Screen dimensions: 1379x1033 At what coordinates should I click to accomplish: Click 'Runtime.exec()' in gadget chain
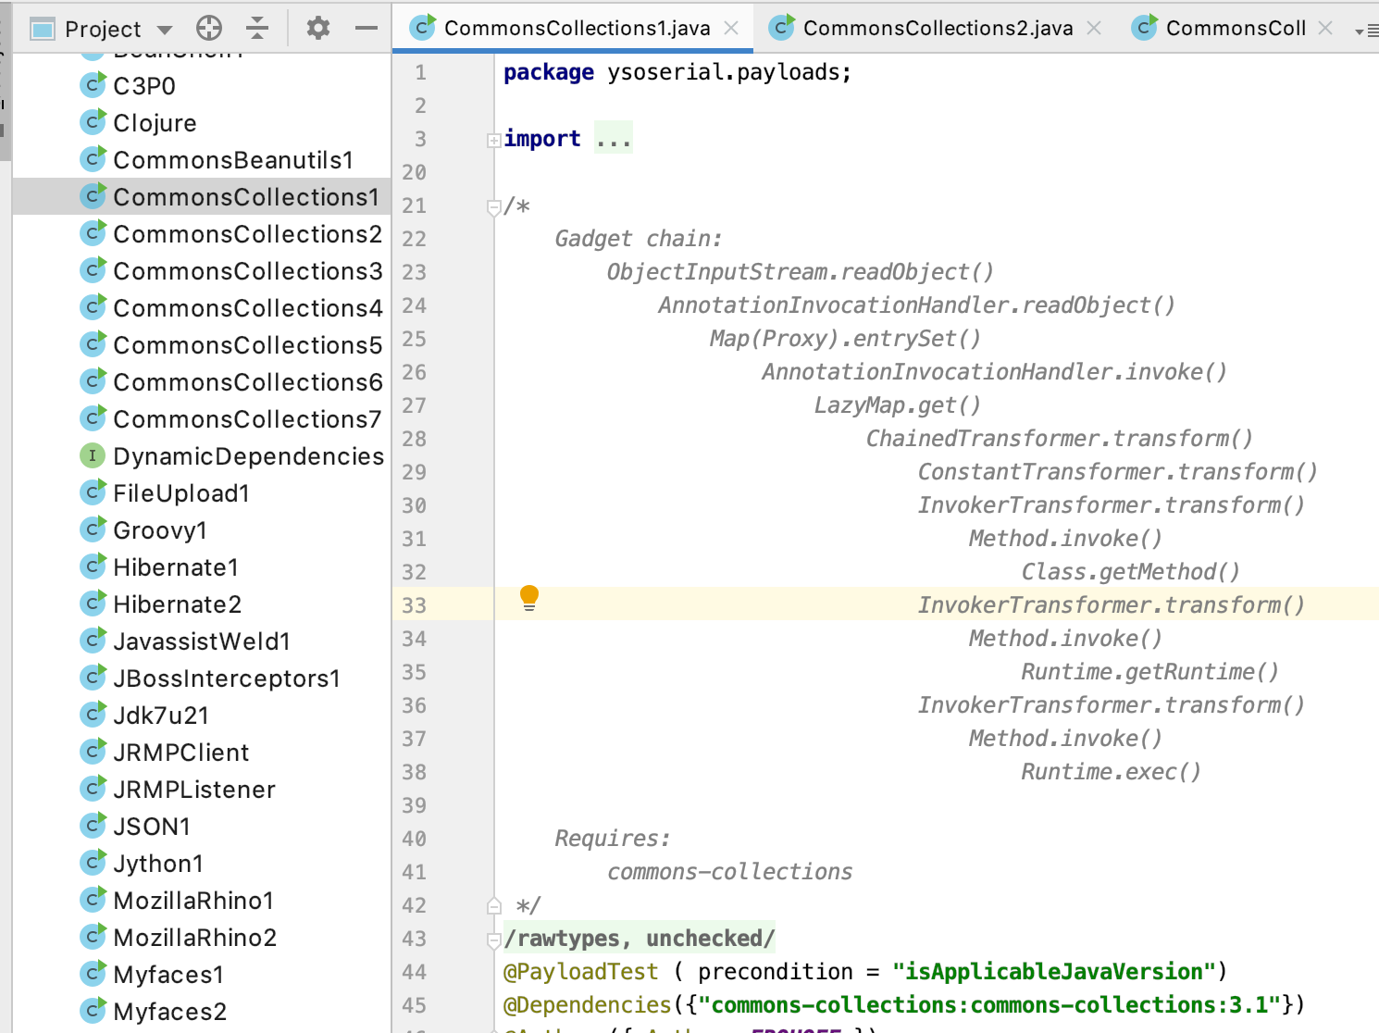pos(1111,772)
